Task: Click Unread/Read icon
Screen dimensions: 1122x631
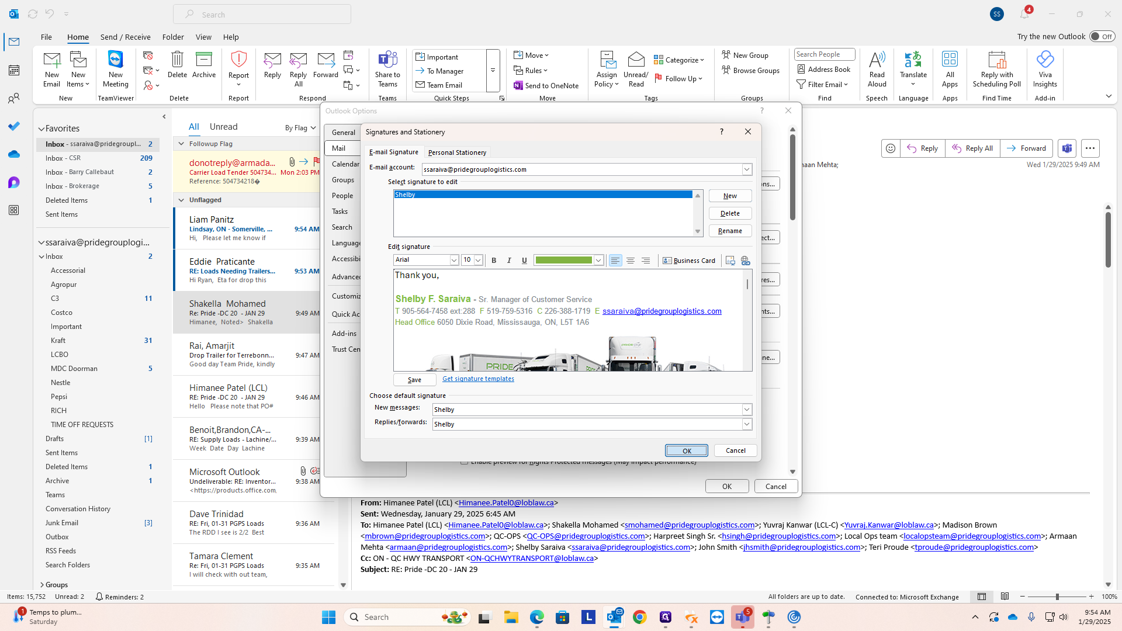Action: 636,69
